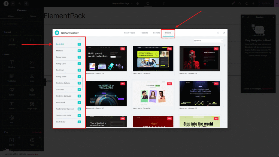Collapse the Layout widgets section

click(7, 32)
